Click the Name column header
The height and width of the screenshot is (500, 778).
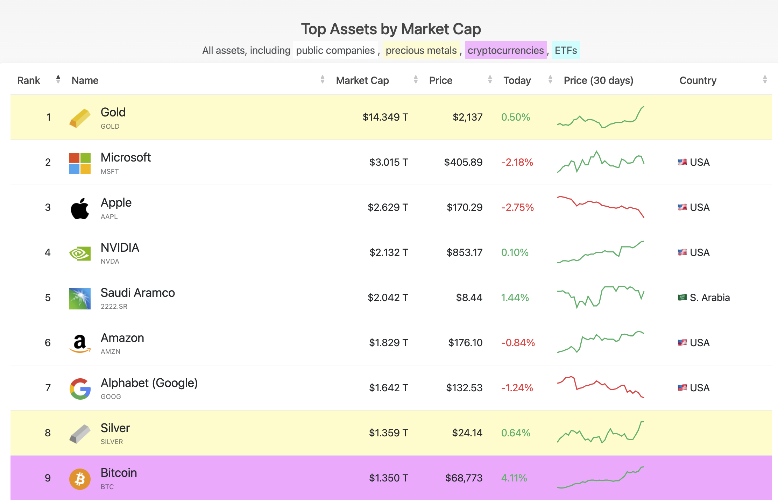(85, 80)
